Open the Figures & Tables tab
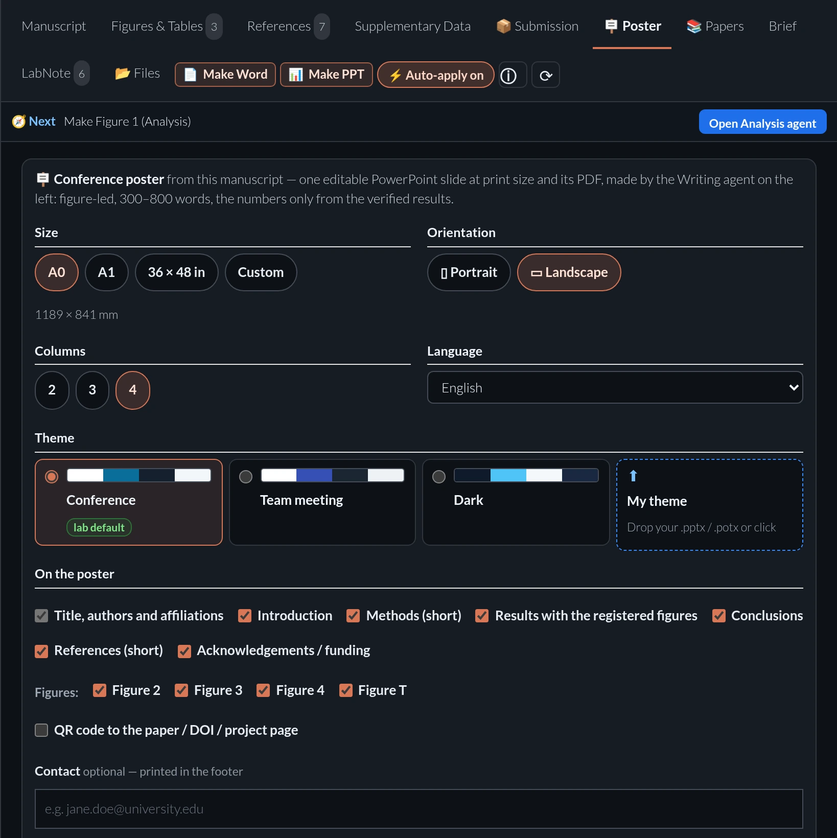The width and height of the screenshot is (837, 838). (x=167, y=26)
